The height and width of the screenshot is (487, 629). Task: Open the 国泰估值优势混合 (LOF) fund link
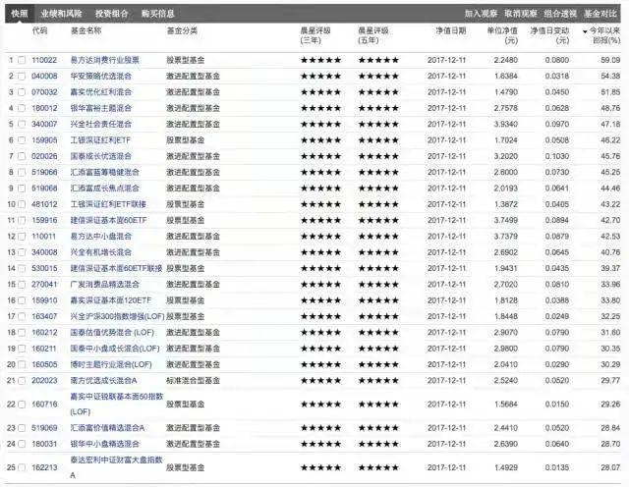click(x=112, y=333)
